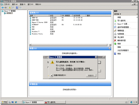Click the 检查磁盘 icon
The image size is (139, 105).
[x=115, y=34]
